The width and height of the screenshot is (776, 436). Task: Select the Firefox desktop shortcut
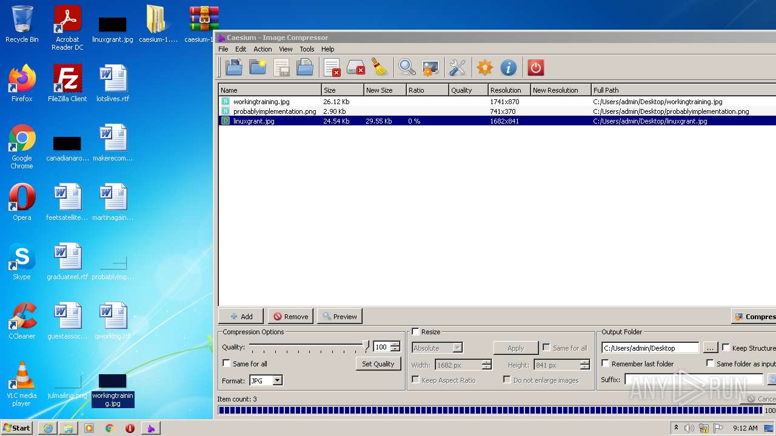pyautogui.click(x=22, y=84)
